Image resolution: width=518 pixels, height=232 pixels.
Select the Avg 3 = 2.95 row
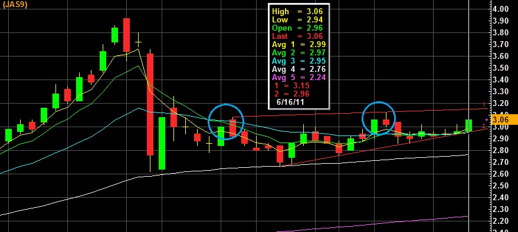(x=299, y=61)
